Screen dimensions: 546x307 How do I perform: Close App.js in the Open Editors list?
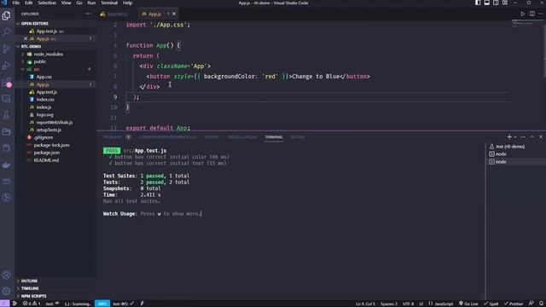[26, 38]
